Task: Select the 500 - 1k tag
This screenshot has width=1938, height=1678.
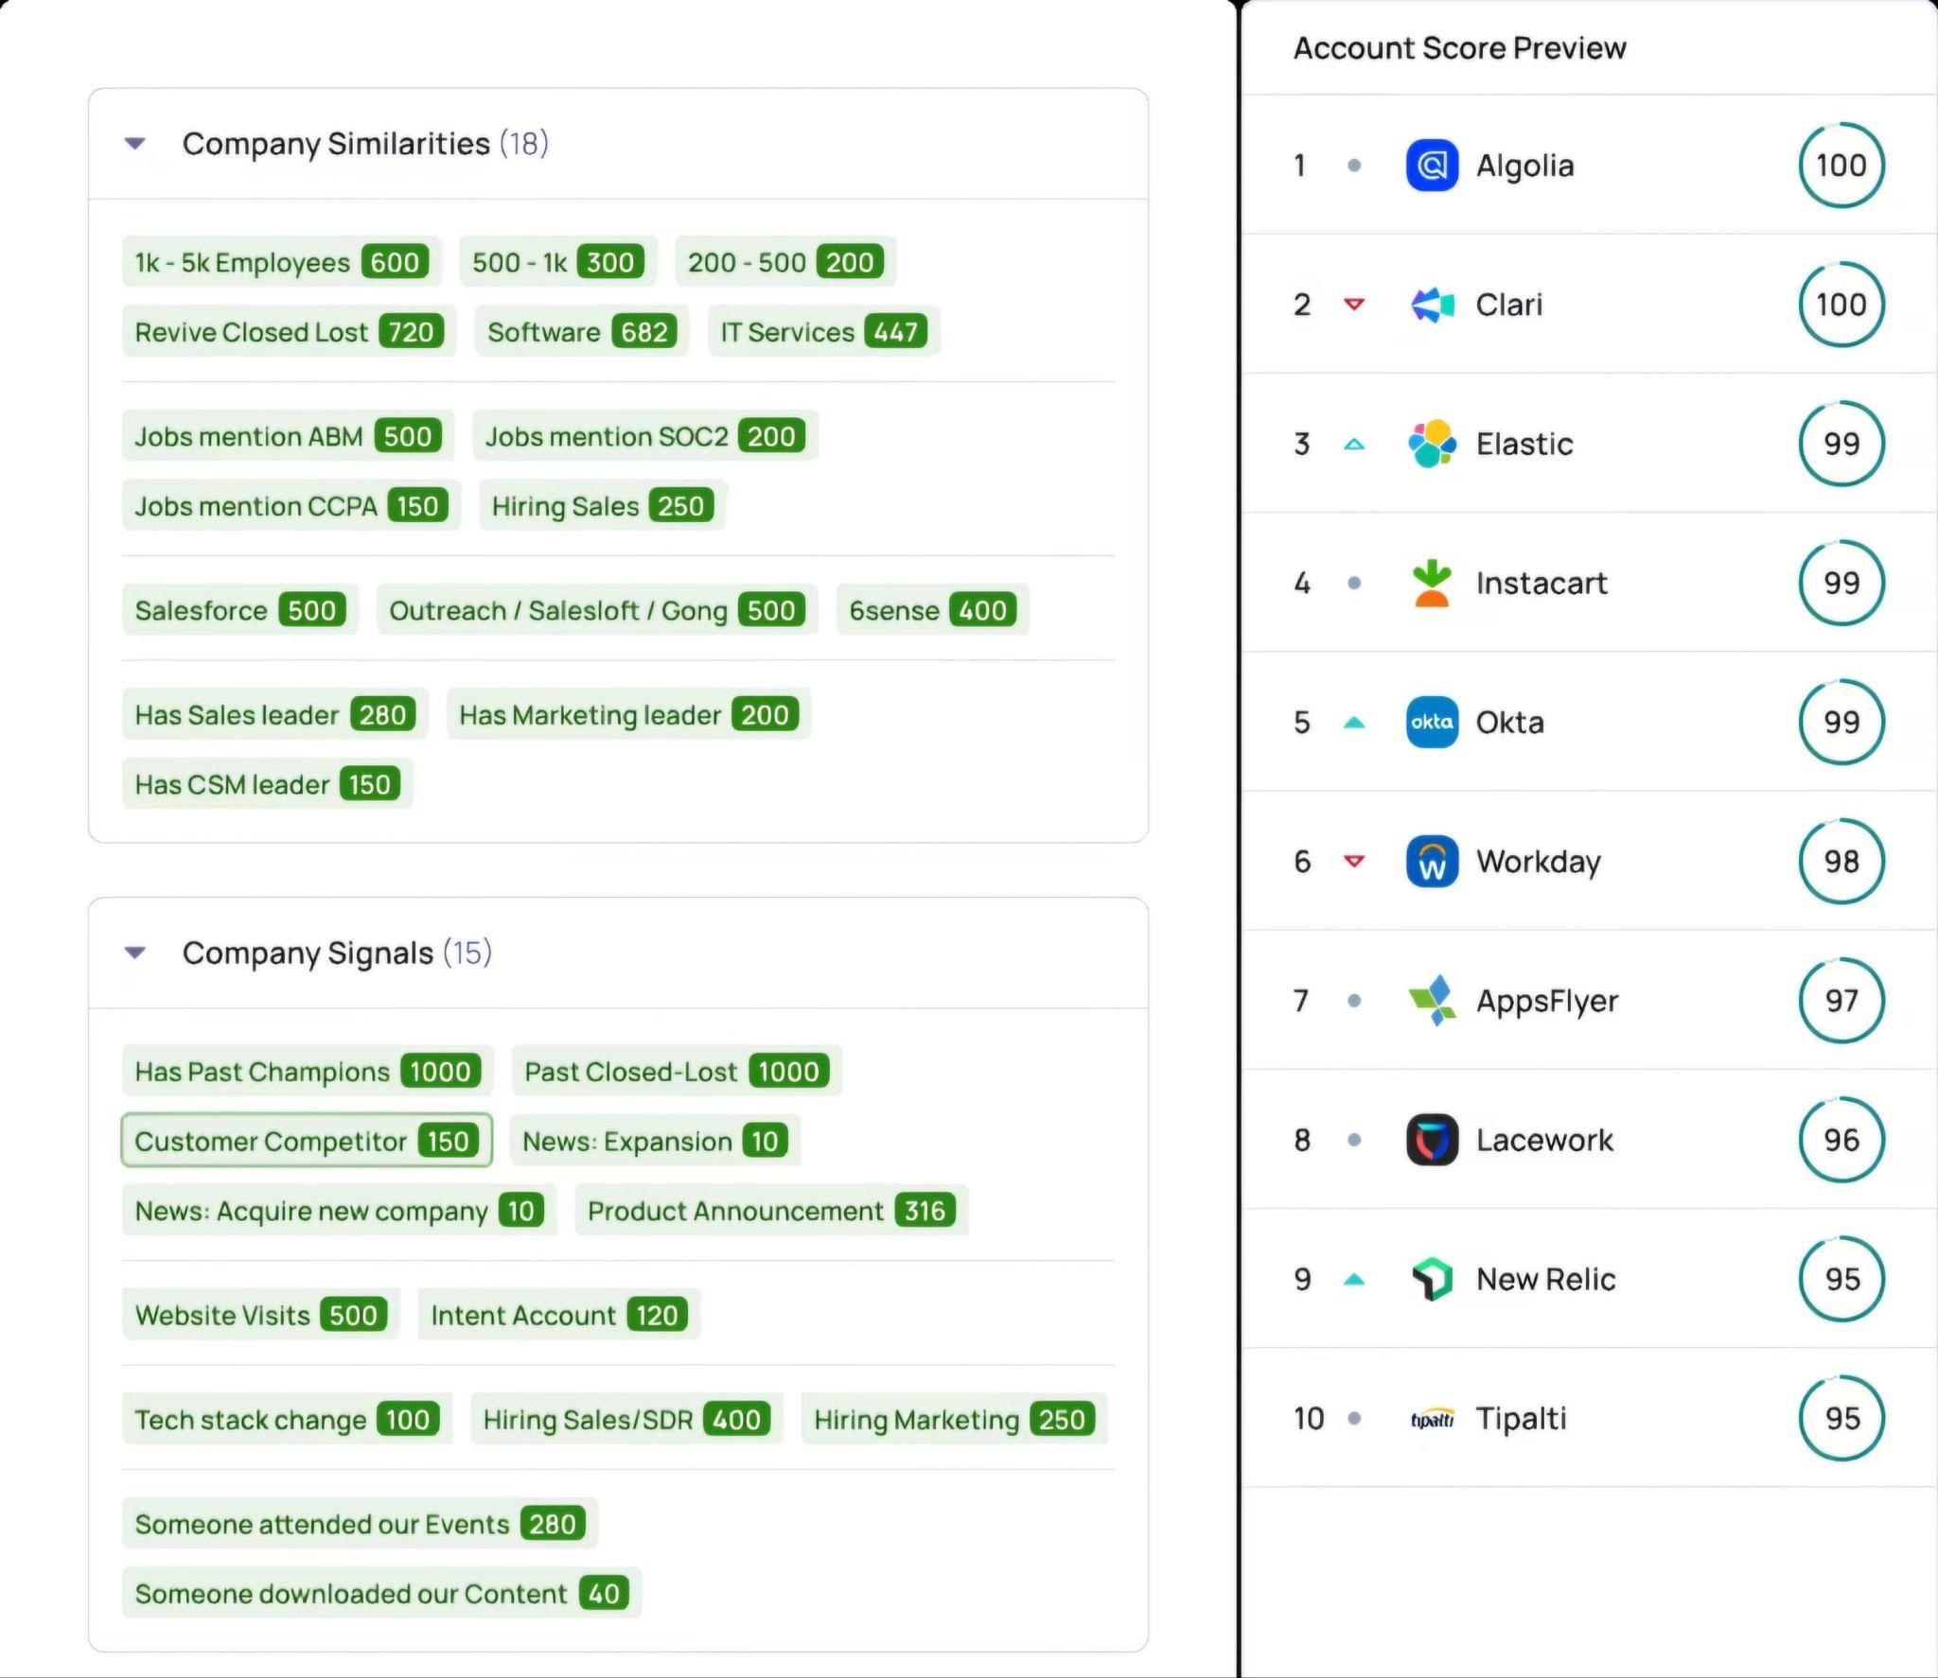Action: click(x=558, y=262)
